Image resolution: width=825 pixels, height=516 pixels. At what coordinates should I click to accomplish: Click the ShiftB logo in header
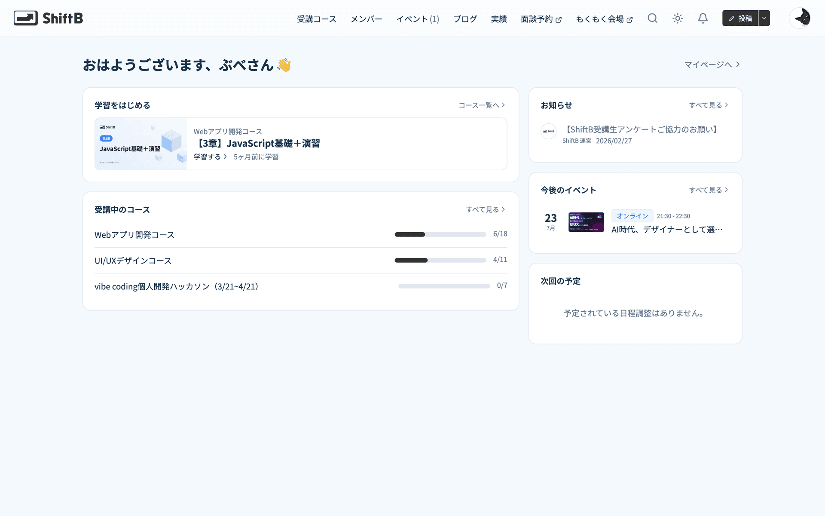(x=48, y=18)
